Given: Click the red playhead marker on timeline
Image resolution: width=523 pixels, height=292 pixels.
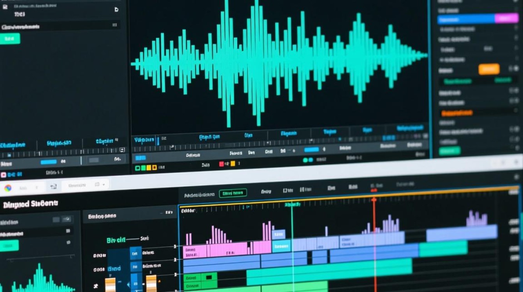Looking at the screenshot, I should (374, 199).
